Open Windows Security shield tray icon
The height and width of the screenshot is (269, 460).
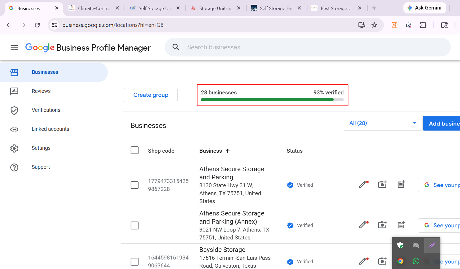click(400, 245)
